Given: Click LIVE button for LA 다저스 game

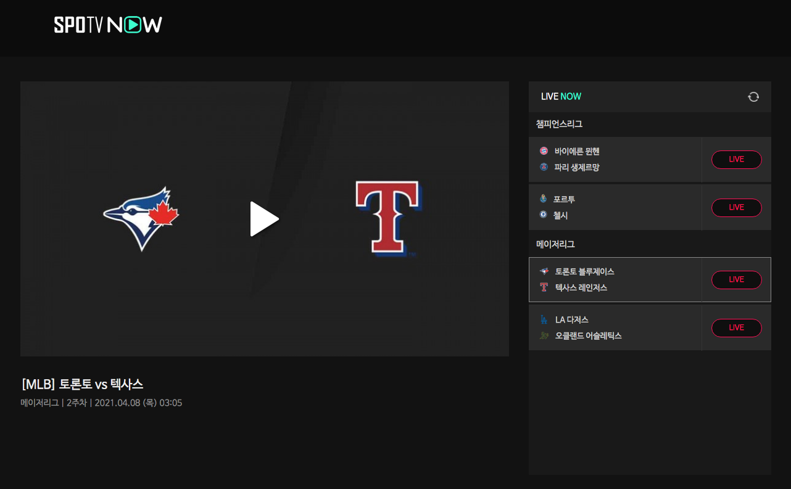Looking at the screenshot, I should click(x=737, y=328).
